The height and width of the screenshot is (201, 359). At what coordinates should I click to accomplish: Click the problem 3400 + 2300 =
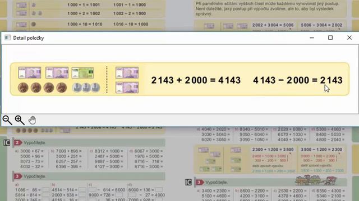click(x=215, y=191)
